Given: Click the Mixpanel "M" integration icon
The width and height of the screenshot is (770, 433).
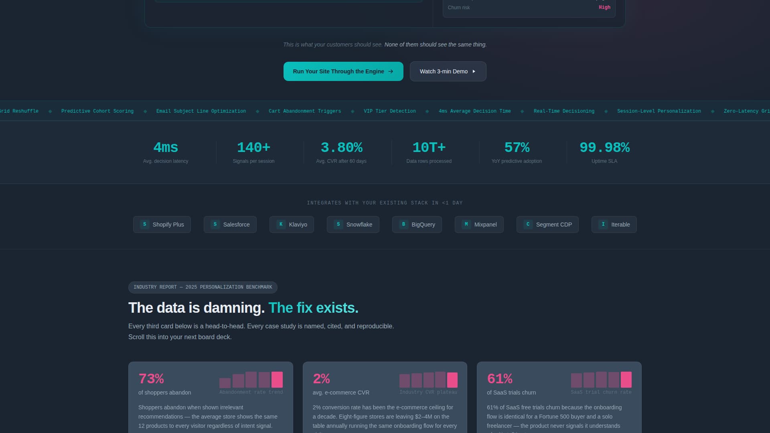Looking at the screenshot, I should coord(466,225).
